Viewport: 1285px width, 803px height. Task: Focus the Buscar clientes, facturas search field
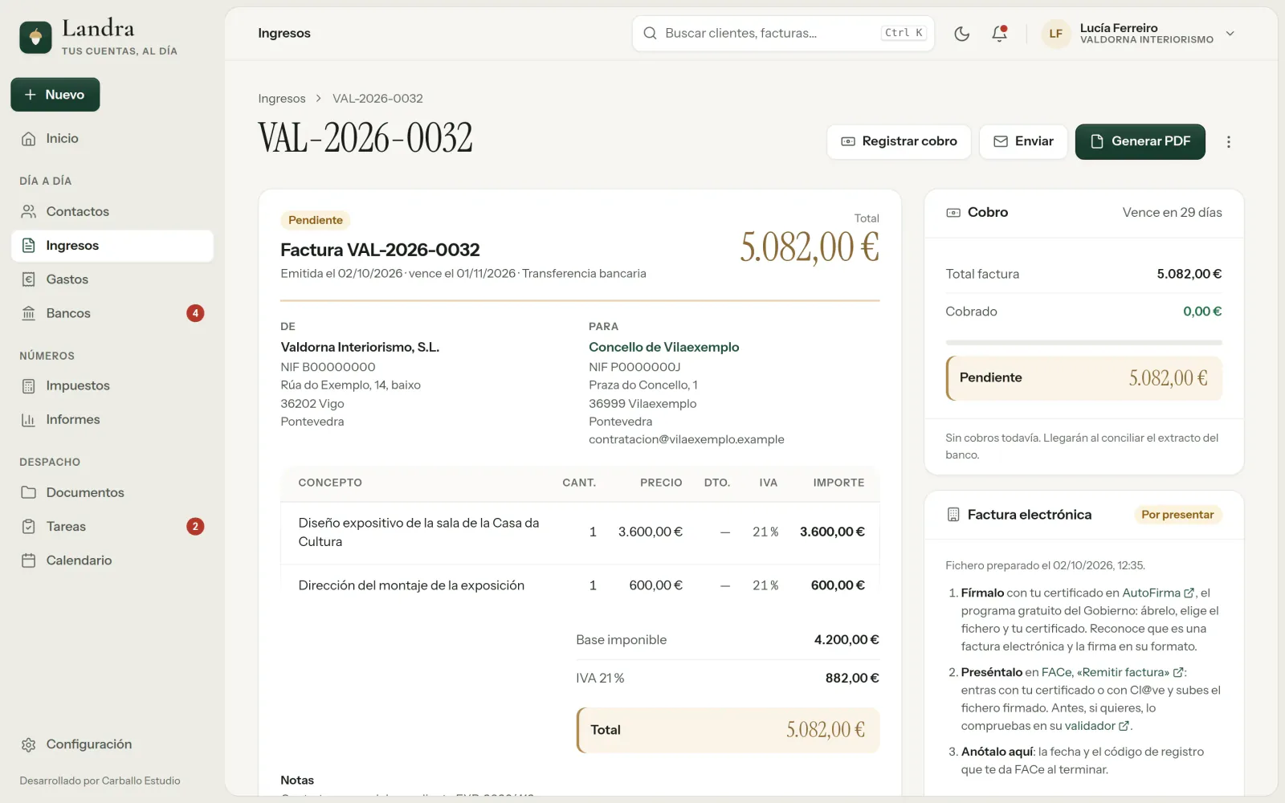783,34
